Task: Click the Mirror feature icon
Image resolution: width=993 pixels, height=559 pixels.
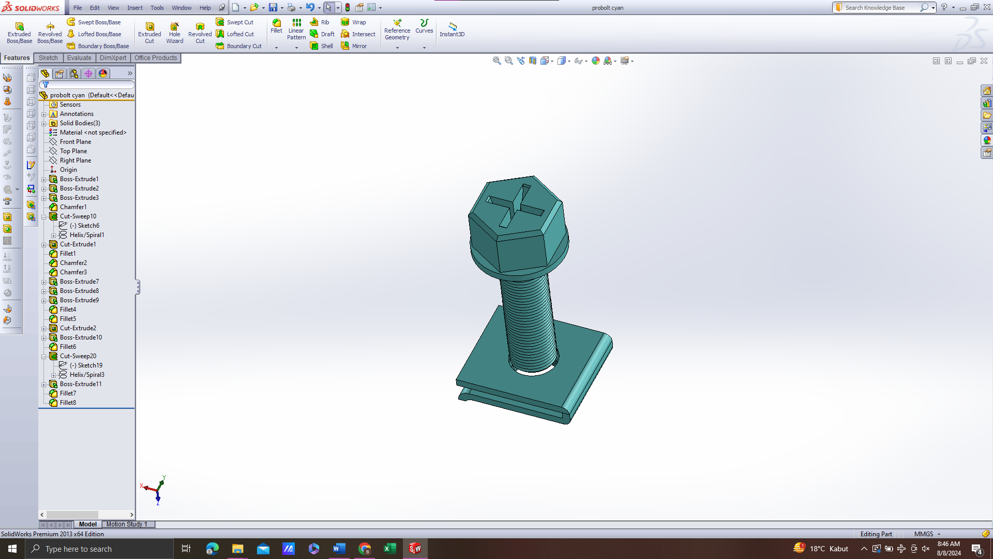Action: [354, 46]
